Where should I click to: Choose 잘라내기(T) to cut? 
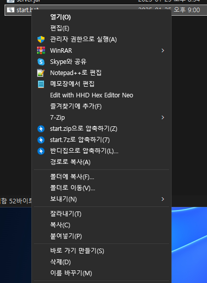point(101,214)
